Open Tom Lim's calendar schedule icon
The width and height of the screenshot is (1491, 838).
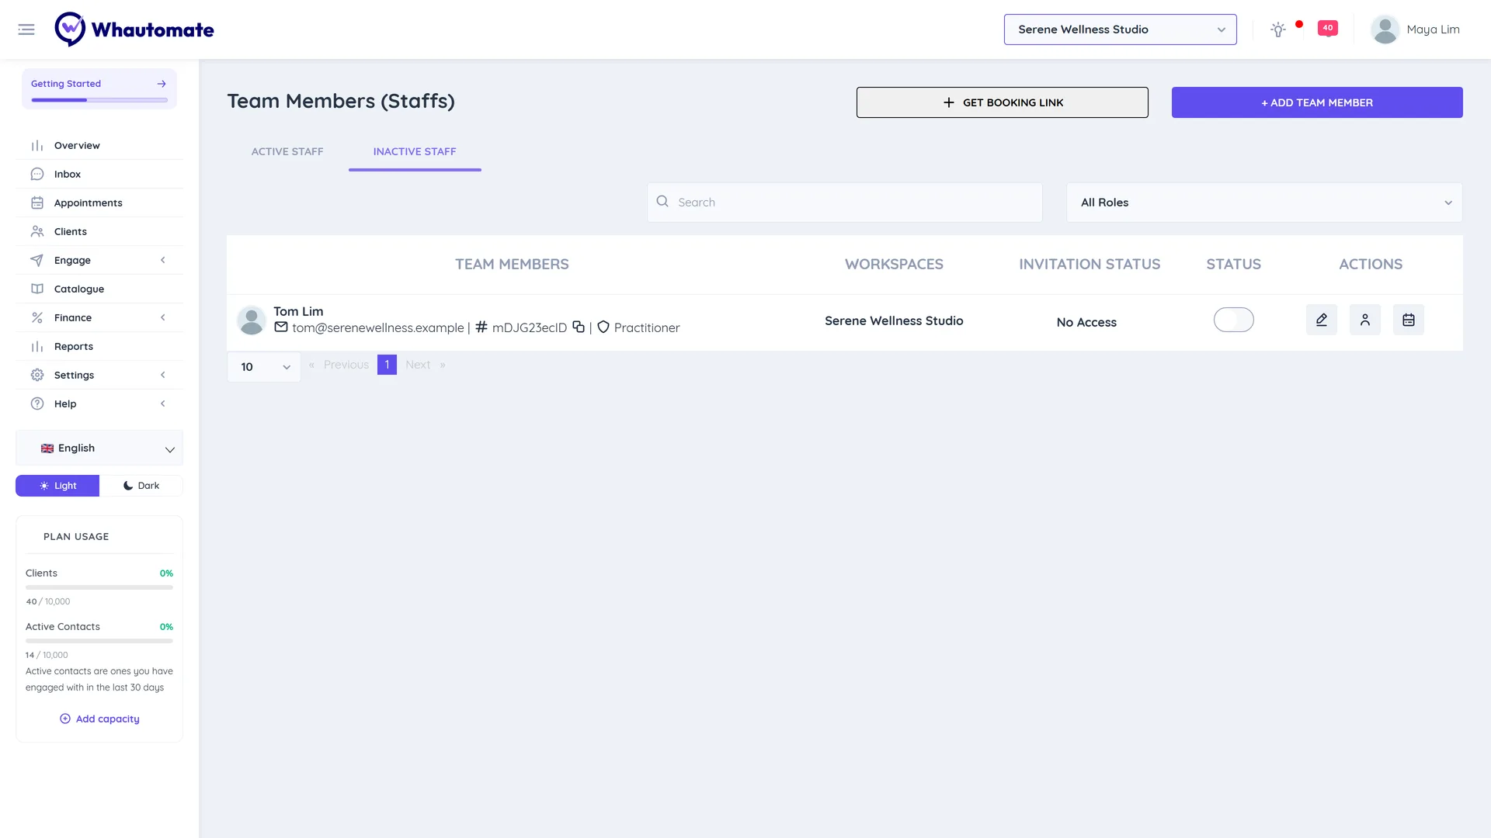1409,320
